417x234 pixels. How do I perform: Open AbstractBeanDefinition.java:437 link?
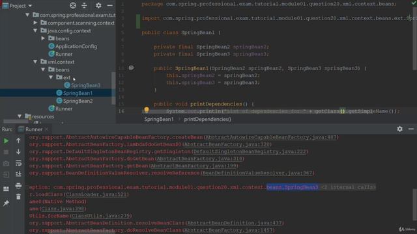coord(235,223)
